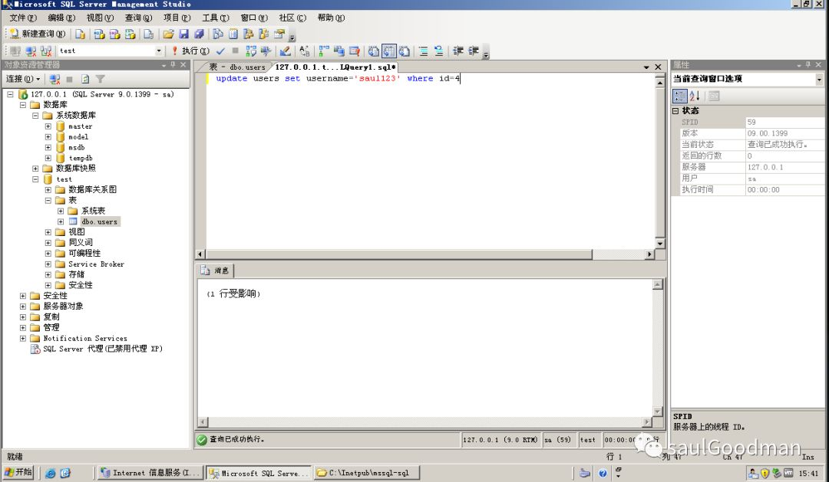The width and height of the screenshot is (829, 482).
Task: Toggle results to file output
Action: click(x=405, y=51)
